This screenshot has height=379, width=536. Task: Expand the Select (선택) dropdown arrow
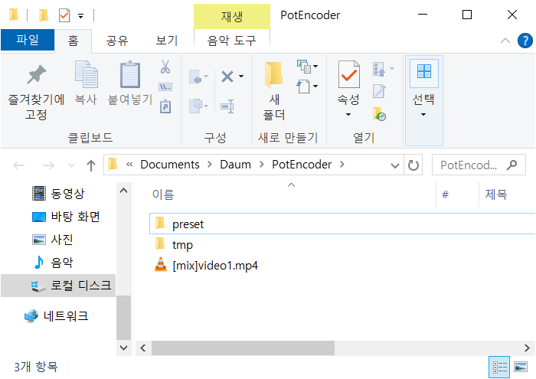[423, 114]
